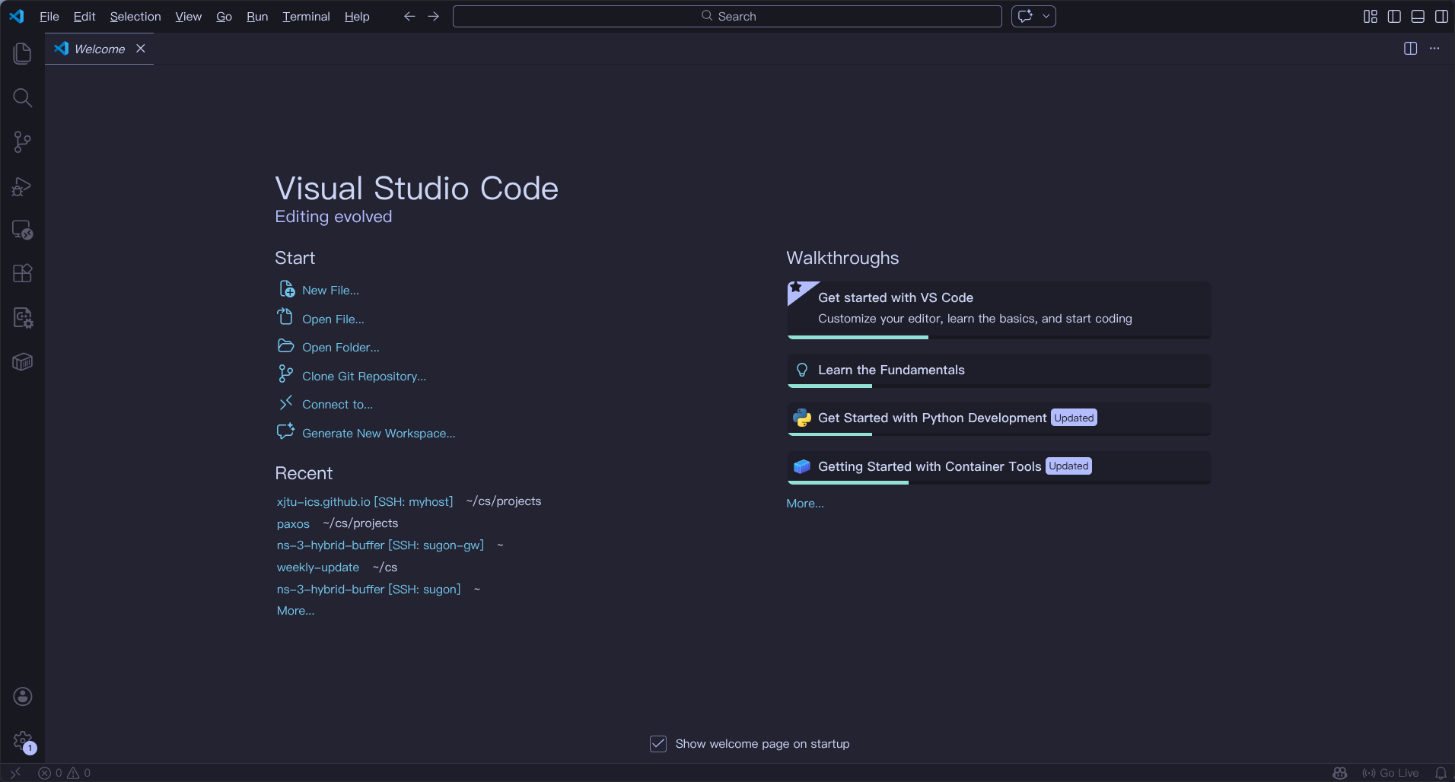This screenshot has width=1455, height=782.
Task: Open the editor More Actions ellipsis menu
Action: pyautogui.click(x=1434, y=49)
